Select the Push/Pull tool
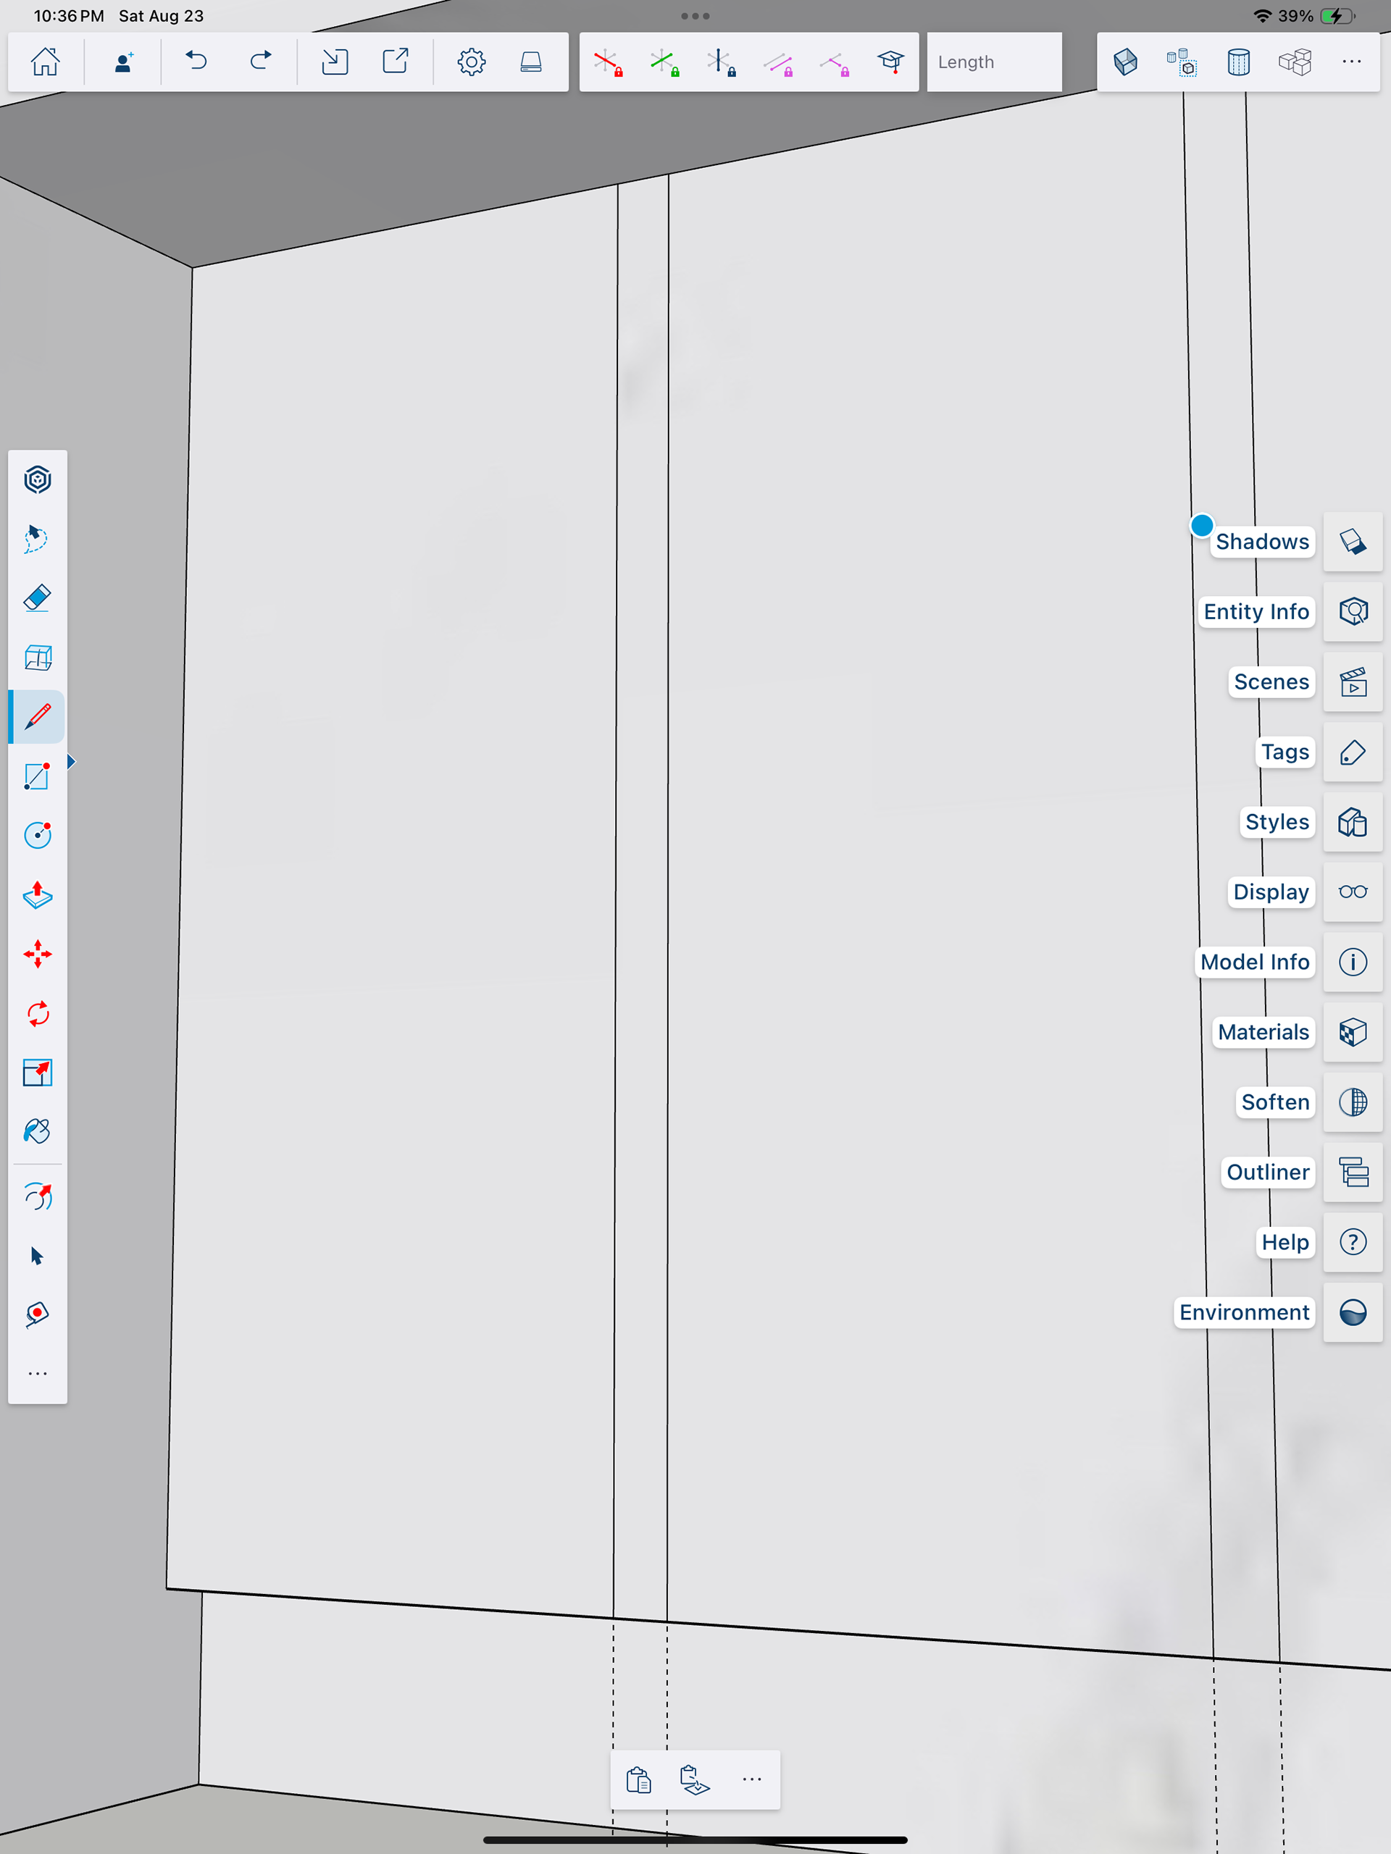The image size is (1391, 1854). coord(37,895)
